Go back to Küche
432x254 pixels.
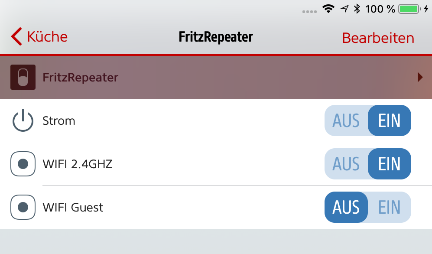click(x=47, y=37)
